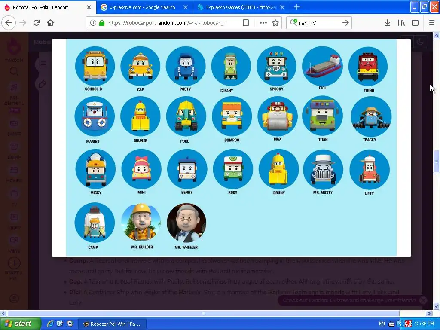The image size is (440, 330).
Task: Bookmark this page with the star
Action: [275, 23]
